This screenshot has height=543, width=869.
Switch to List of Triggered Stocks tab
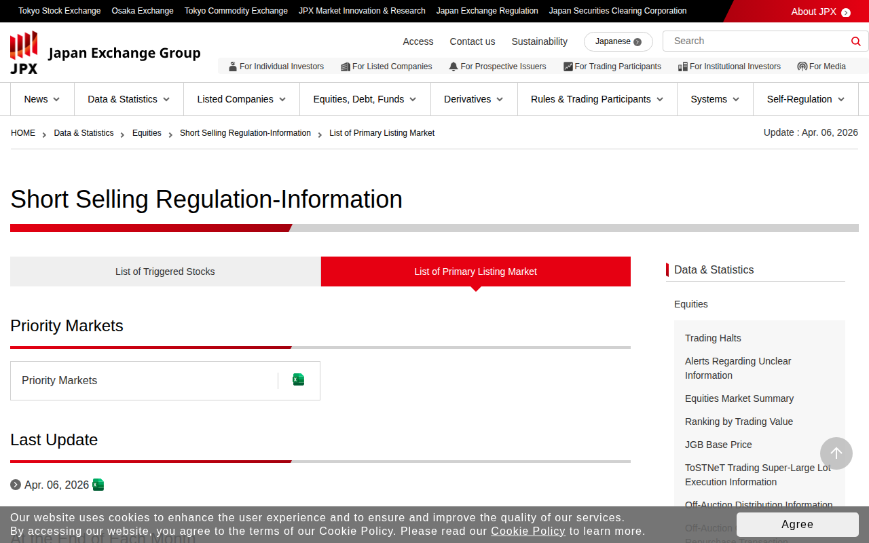[x=165, y=271]
